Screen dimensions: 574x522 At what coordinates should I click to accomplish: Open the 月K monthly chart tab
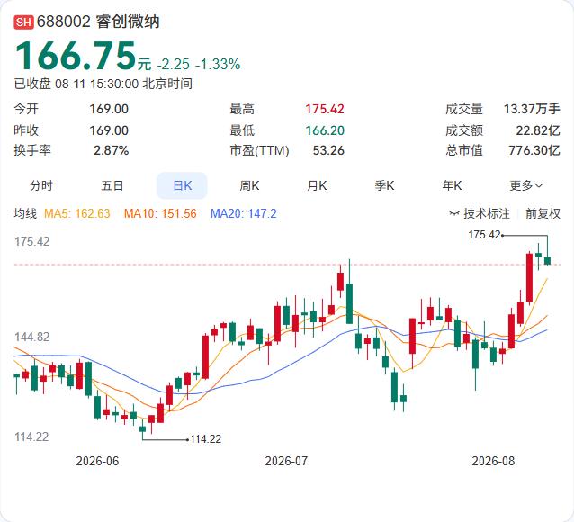coord(317,185)
